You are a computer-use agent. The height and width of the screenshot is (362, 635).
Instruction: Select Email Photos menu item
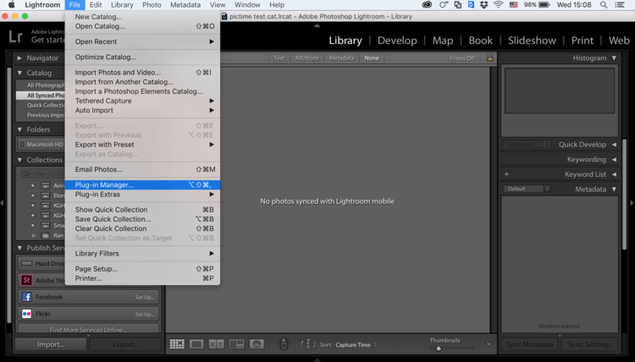tap(142, 169)
